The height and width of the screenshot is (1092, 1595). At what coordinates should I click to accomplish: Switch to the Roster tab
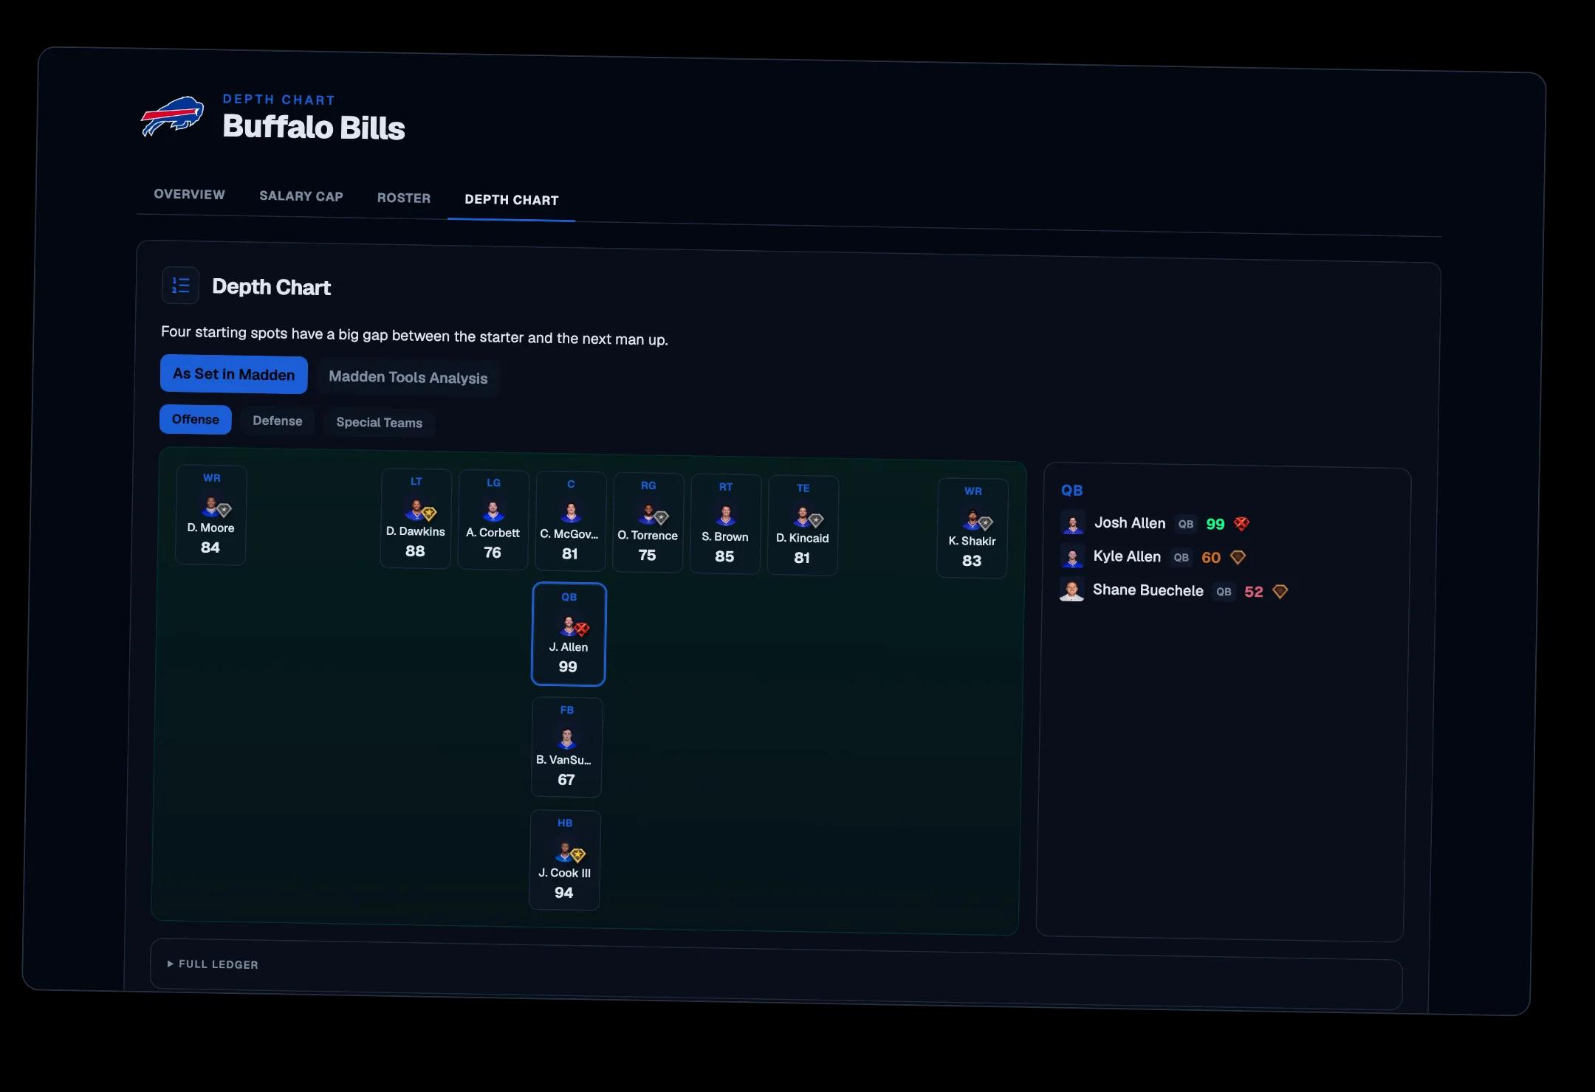point(404,198)
